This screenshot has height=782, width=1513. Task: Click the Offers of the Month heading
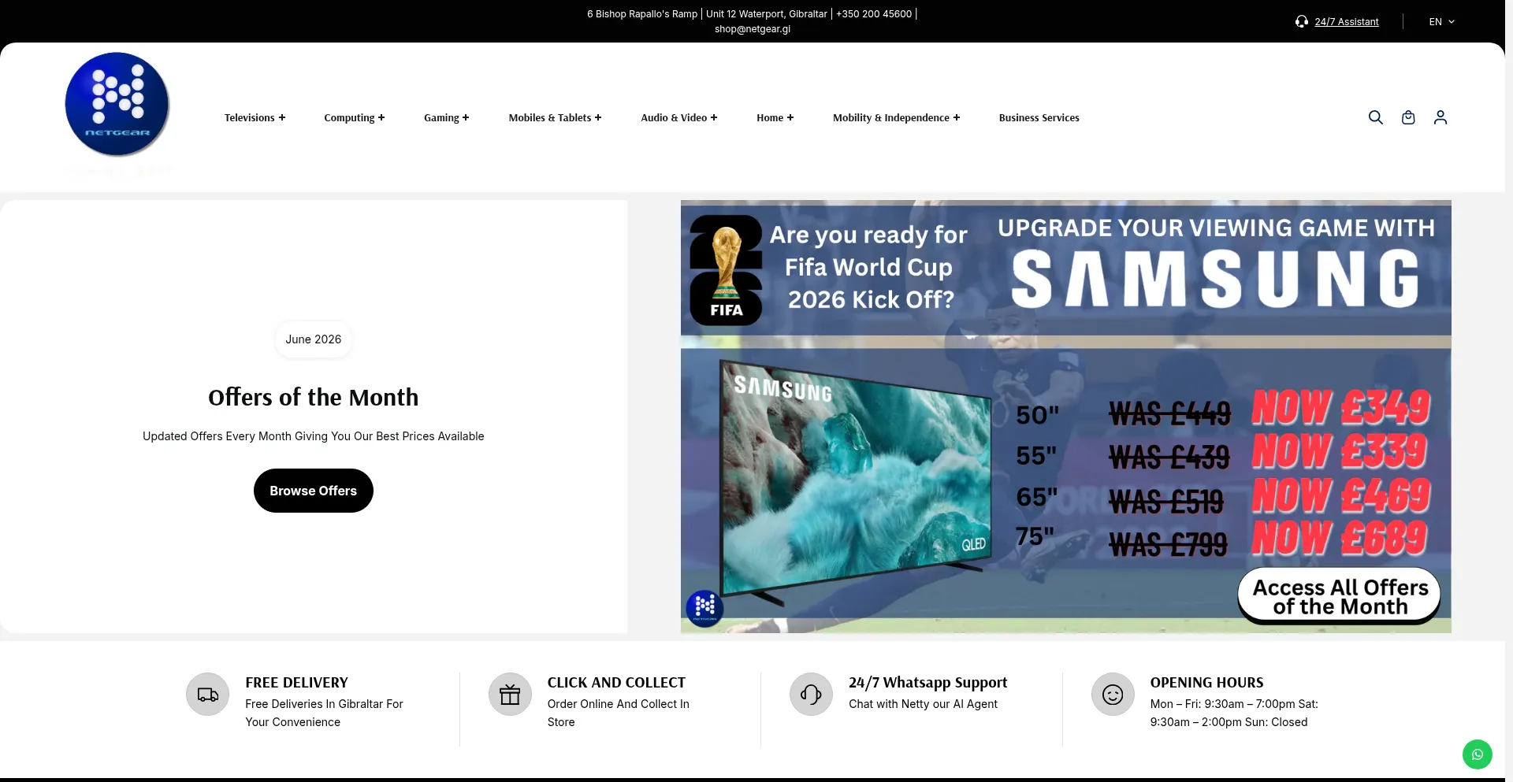[314, 397]
